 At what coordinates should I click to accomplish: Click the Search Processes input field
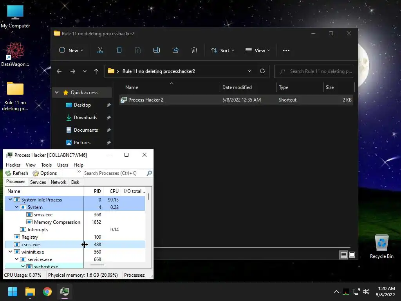(115, 173)
